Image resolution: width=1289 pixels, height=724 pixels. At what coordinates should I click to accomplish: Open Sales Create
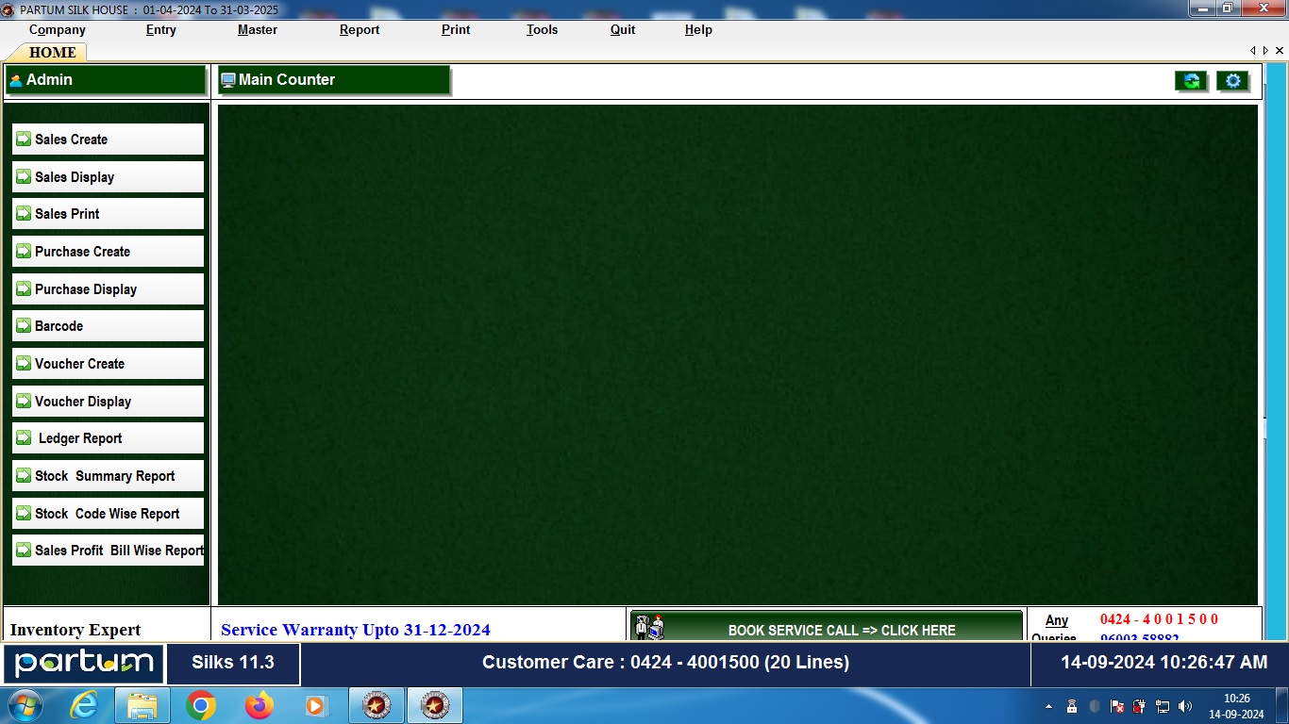[108, 140]
